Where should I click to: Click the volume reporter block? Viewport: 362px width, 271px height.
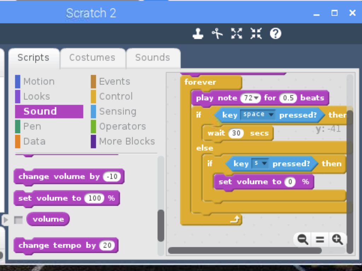(48, 219)
